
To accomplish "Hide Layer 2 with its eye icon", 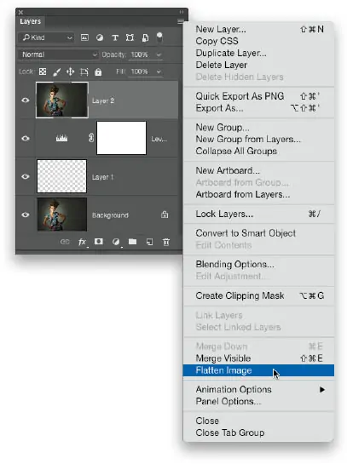I will tap(26, 100).
